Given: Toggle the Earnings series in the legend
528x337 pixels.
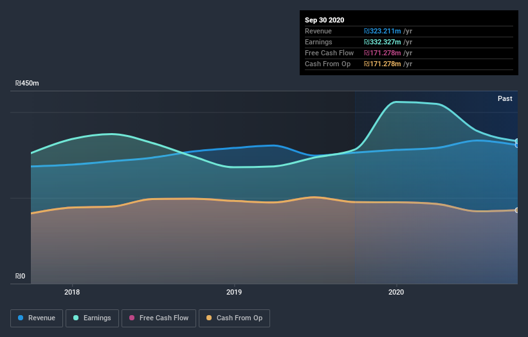Looking at the screenshot, I should 92,318.
